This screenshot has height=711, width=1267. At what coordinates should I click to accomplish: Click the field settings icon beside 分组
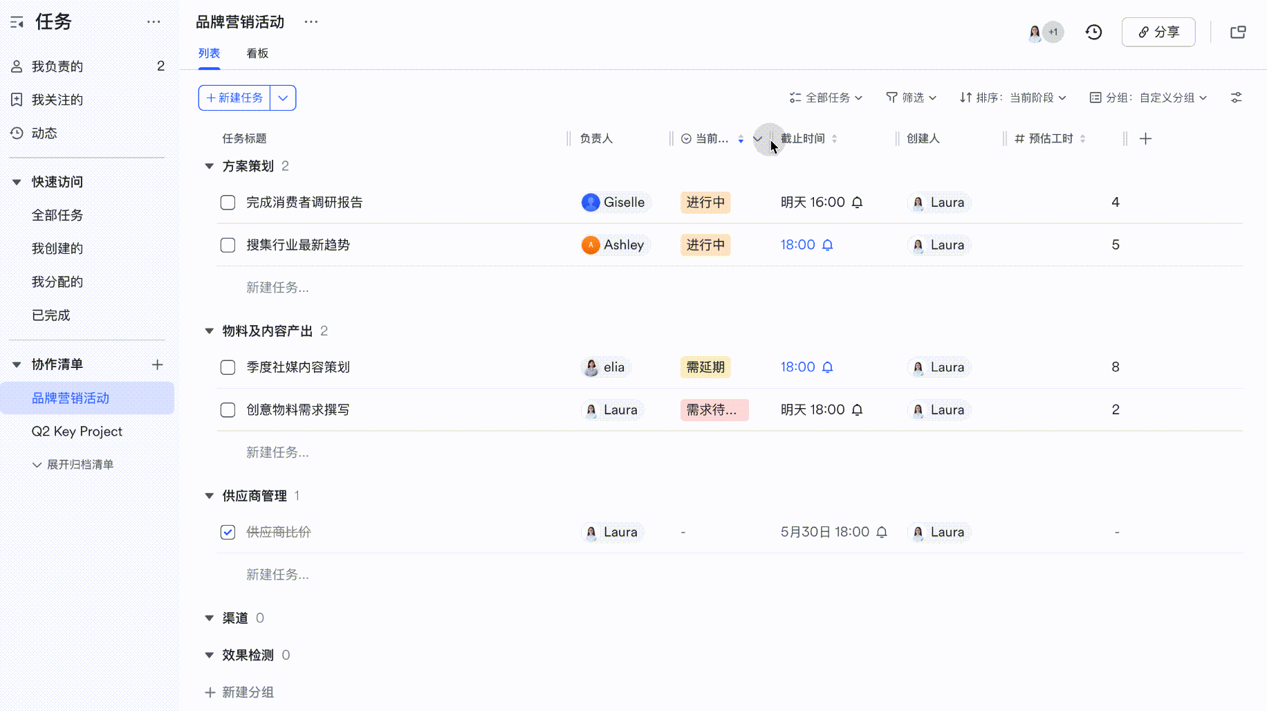click(x=1237, y=98)
